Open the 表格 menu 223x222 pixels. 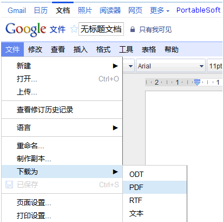[x=149, y=49]
